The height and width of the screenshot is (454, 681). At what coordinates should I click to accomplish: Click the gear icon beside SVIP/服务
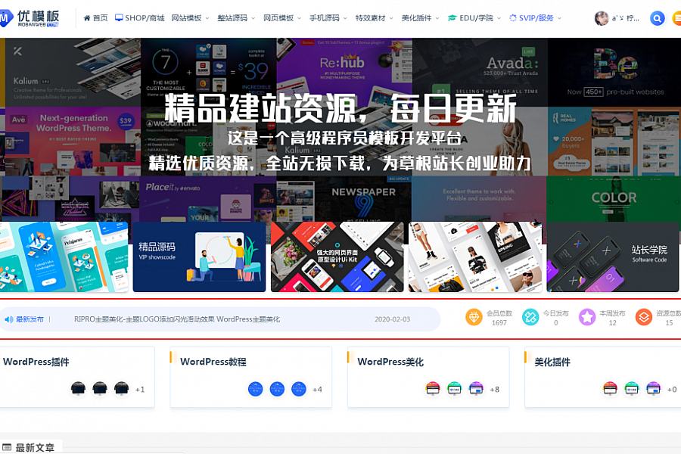click(513, 18)
